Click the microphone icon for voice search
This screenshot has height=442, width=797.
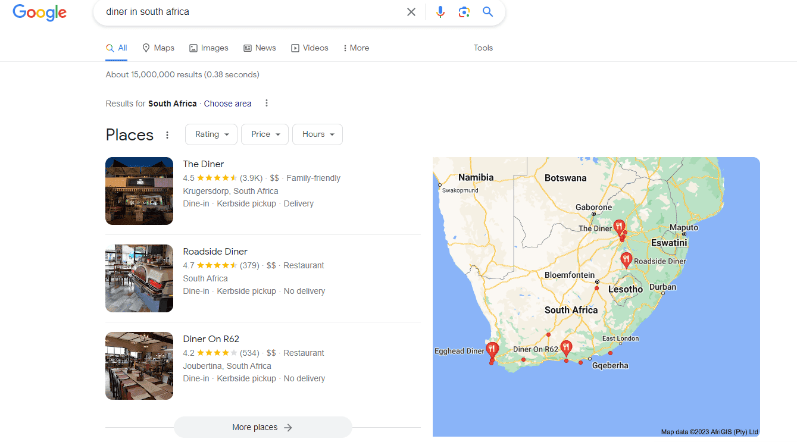(x=440, y=11)
